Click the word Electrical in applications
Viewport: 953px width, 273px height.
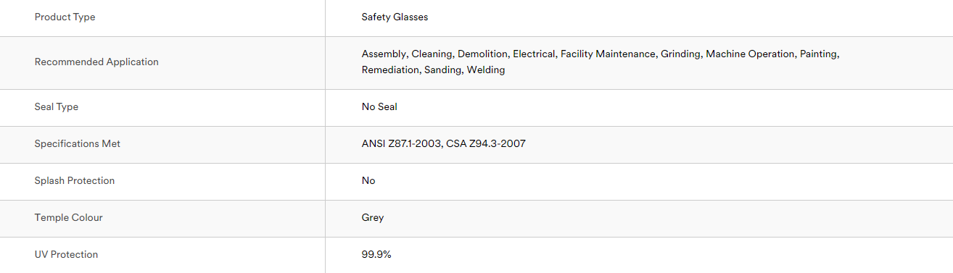(534, 54)
